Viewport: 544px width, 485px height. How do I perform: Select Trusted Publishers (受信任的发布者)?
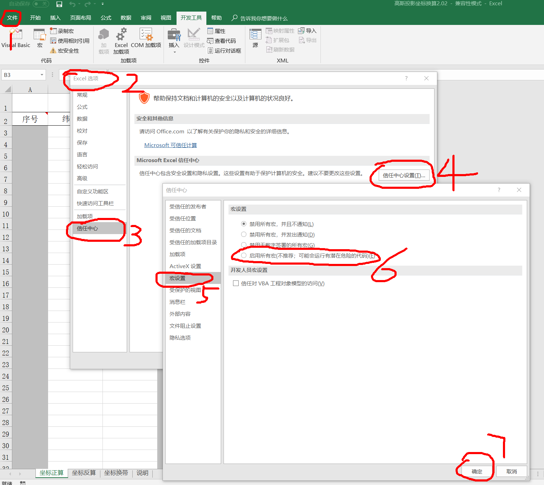pyautogui.click(x=193, y=206)
